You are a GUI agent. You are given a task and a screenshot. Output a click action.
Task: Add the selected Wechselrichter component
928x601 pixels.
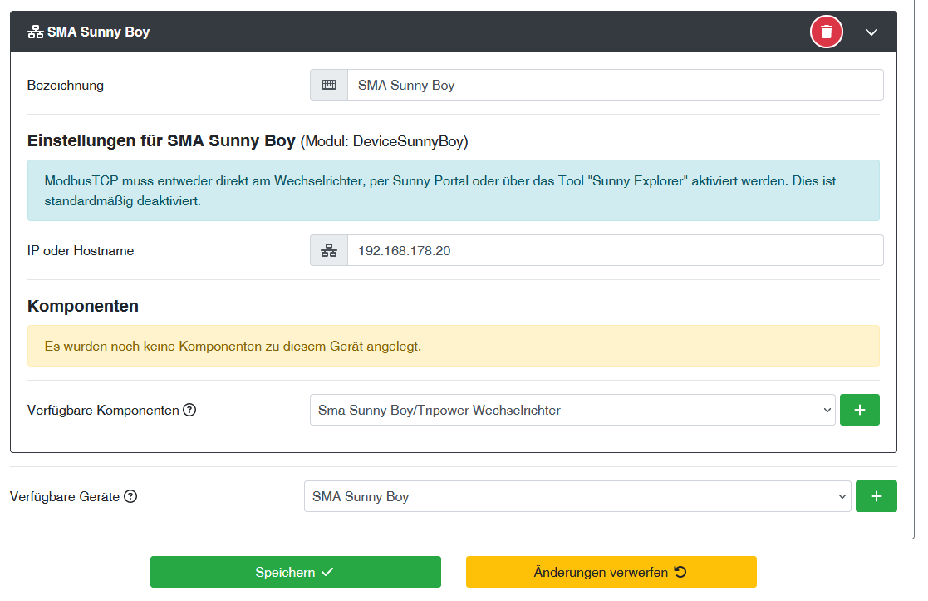[859, 410]
